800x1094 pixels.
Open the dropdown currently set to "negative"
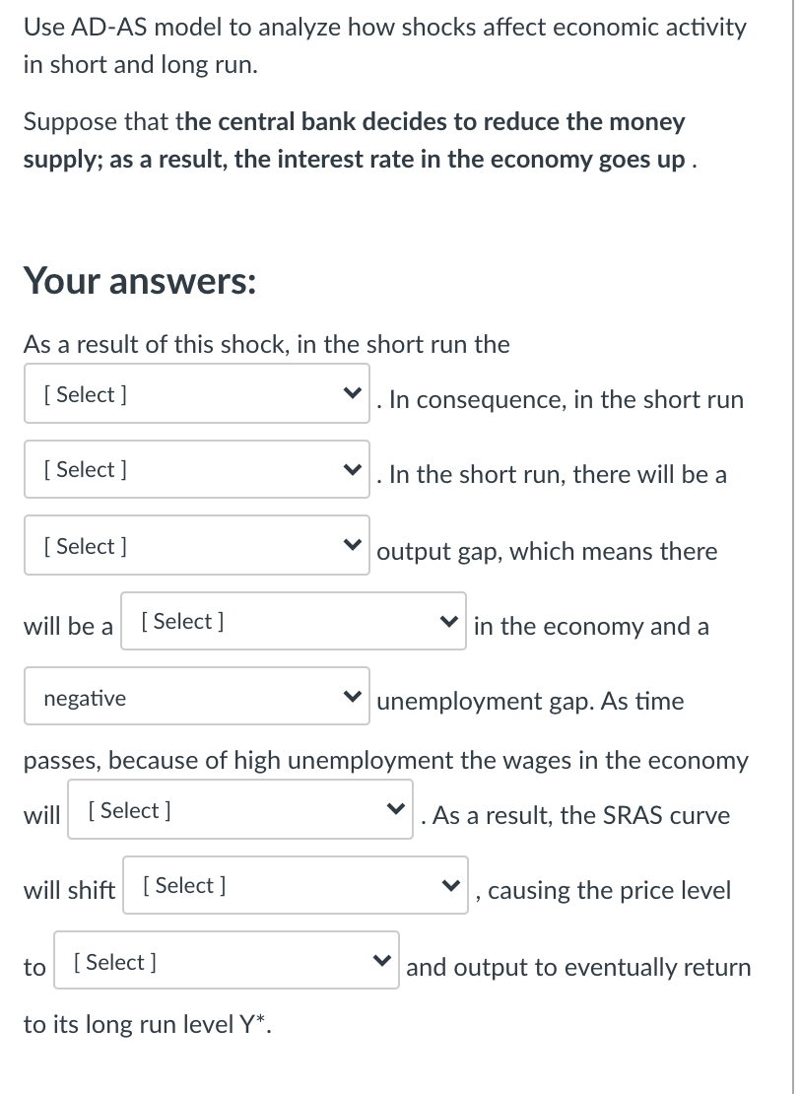click(197, 696)
